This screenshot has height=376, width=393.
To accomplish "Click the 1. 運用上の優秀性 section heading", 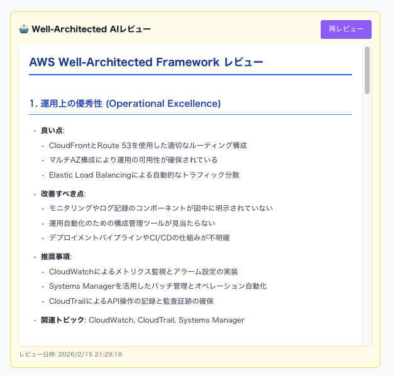I will 125,103.
